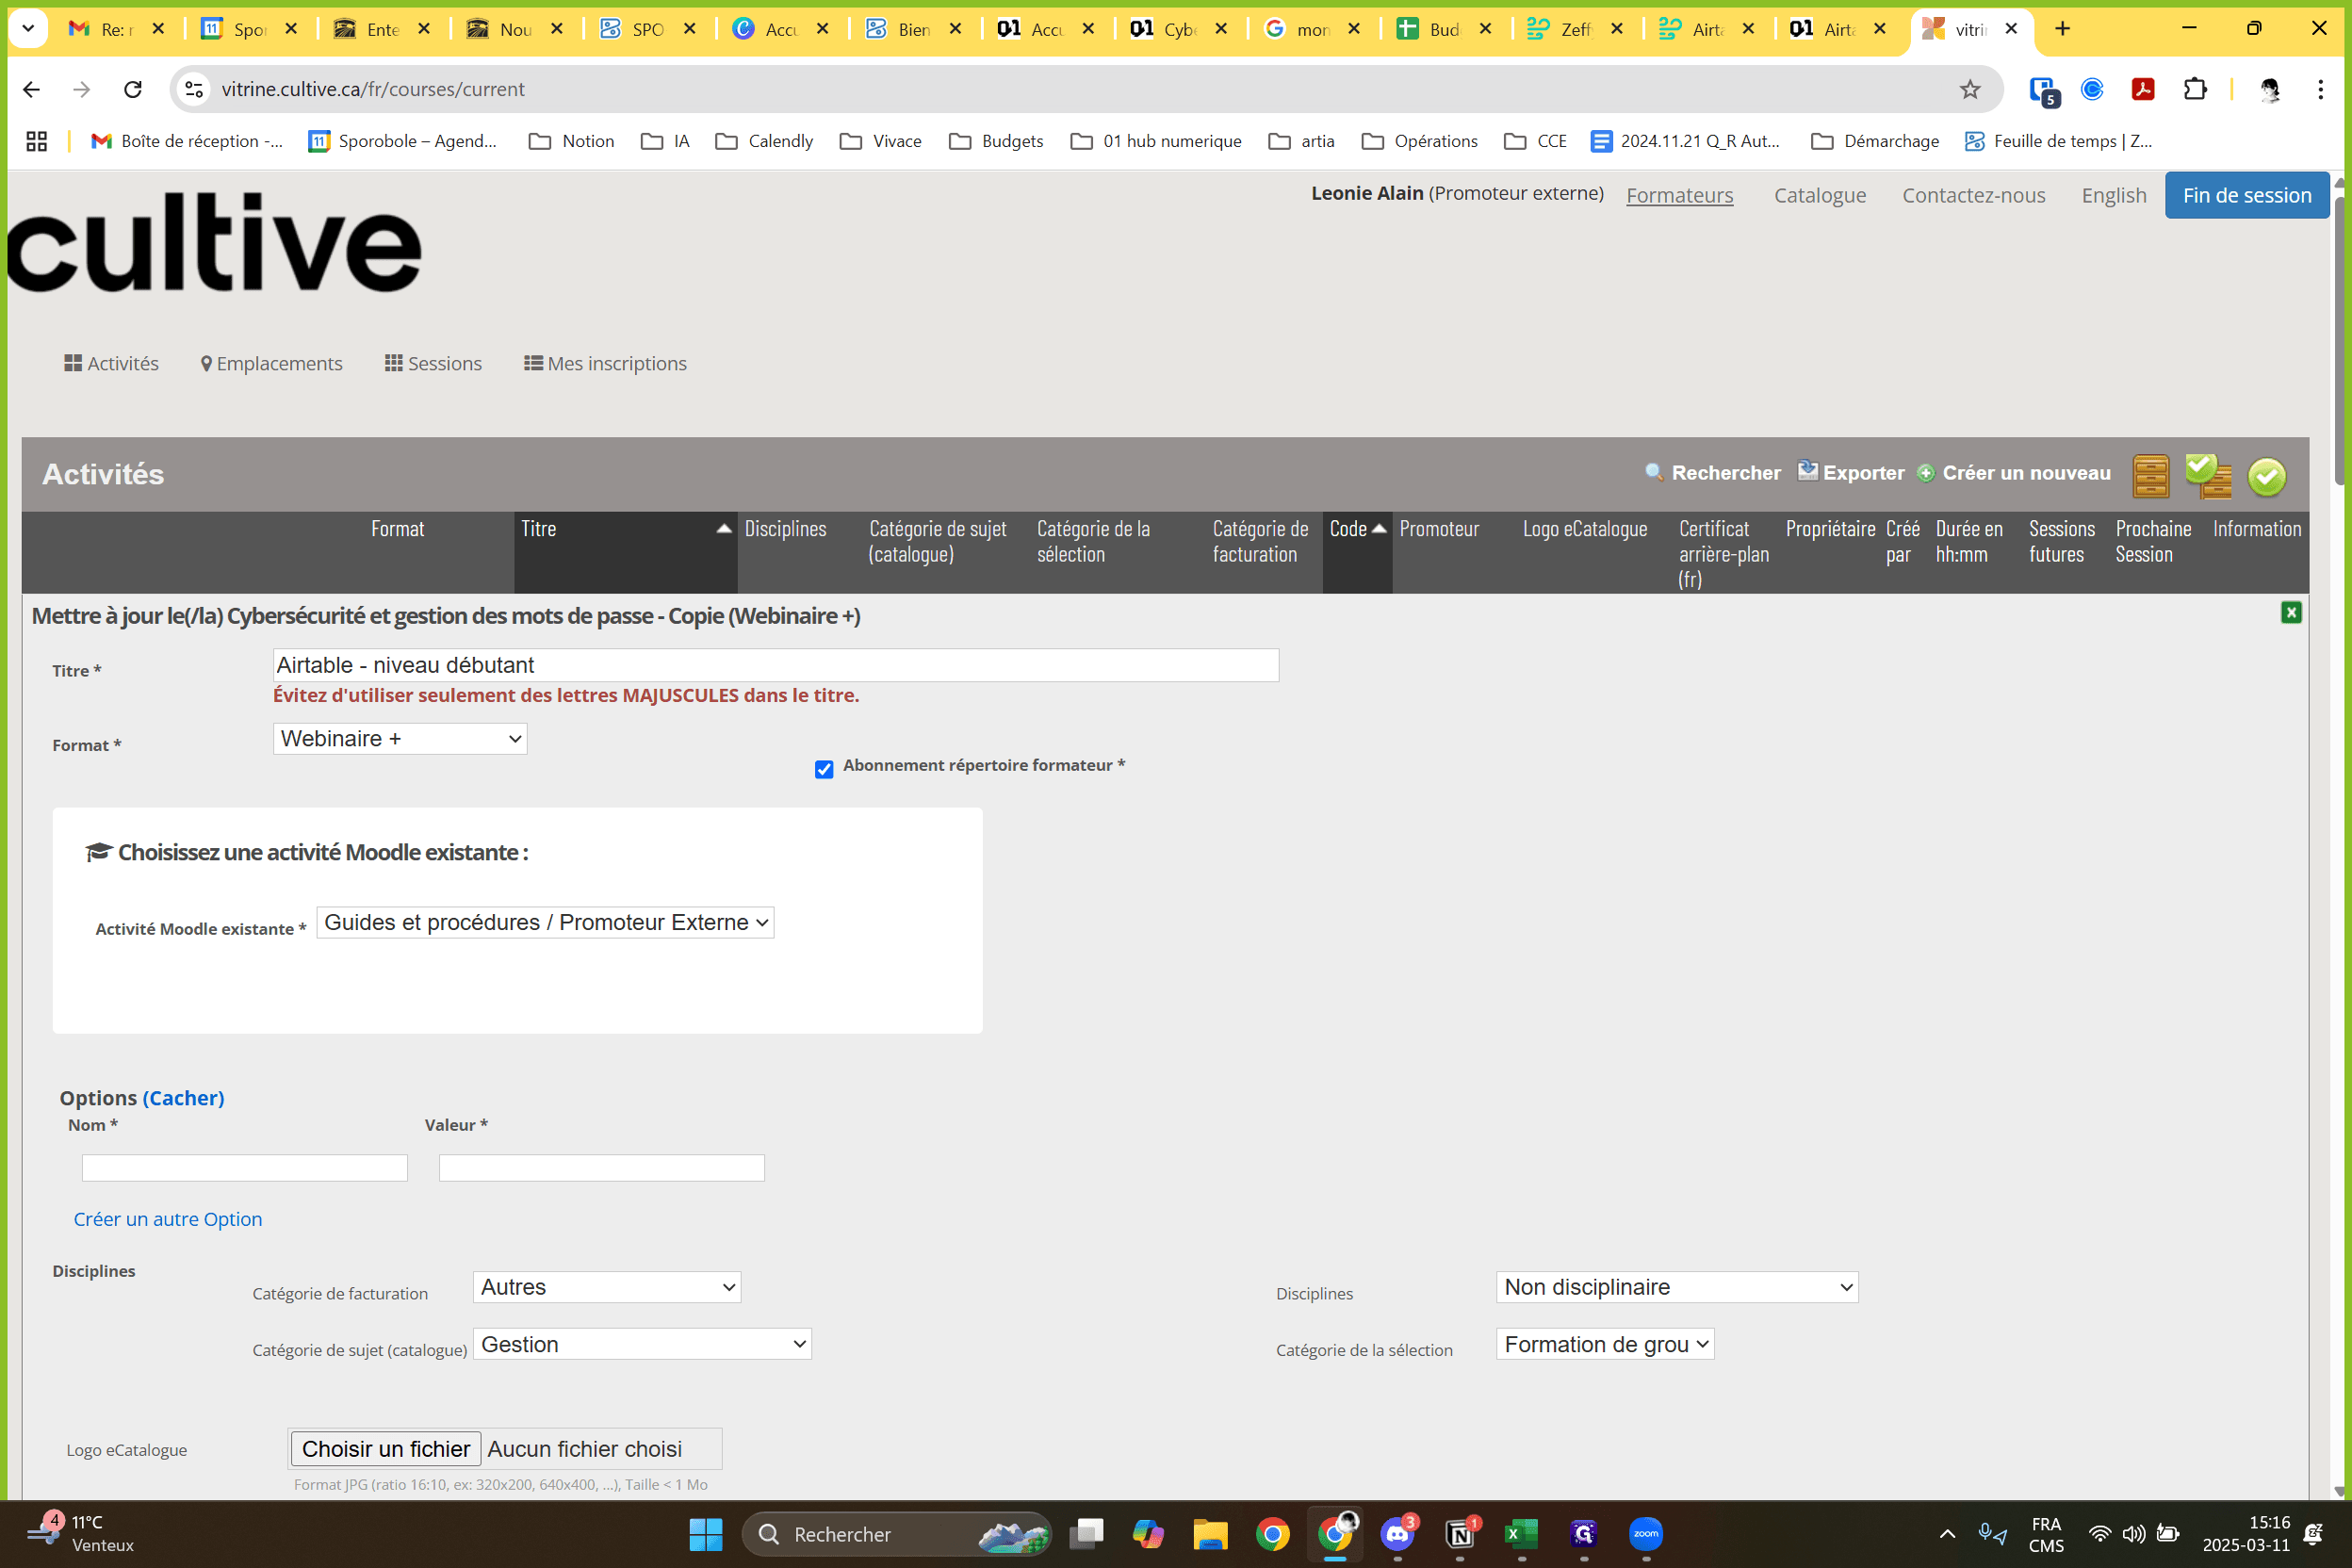This screenshot has width=2352, height=1568.
Task: Click the Titre text field
Action: tap(776, 665)
